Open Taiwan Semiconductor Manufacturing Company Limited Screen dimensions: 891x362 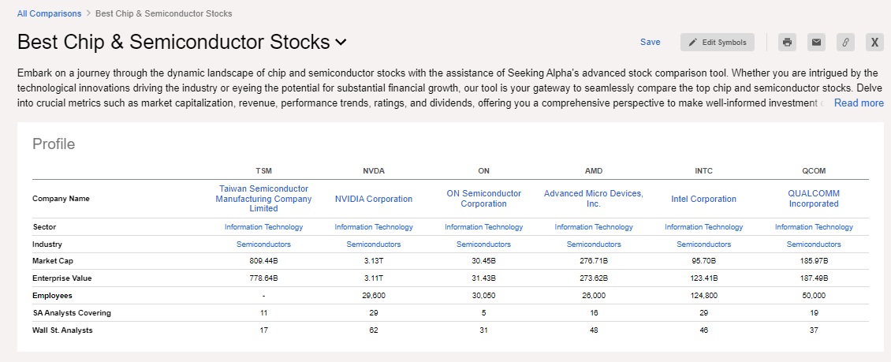click(263, 198)
